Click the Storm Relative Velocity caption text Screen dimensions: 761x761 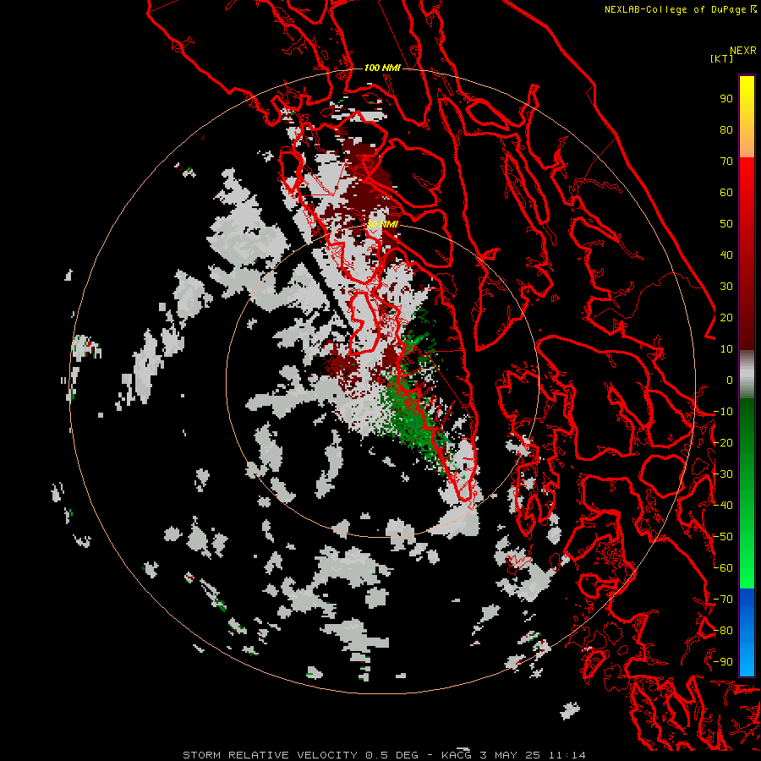tap(384, 755)
